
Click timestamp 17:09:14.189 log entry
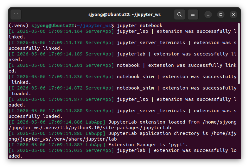pyautogui.click(x=66, y=54)
